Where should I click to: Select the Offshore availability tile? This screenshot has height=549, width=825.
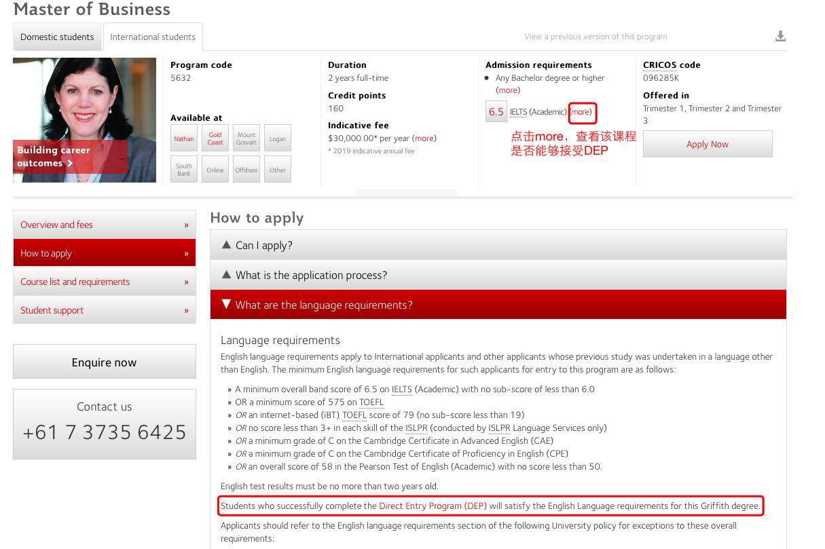click(x=246, y=170)
